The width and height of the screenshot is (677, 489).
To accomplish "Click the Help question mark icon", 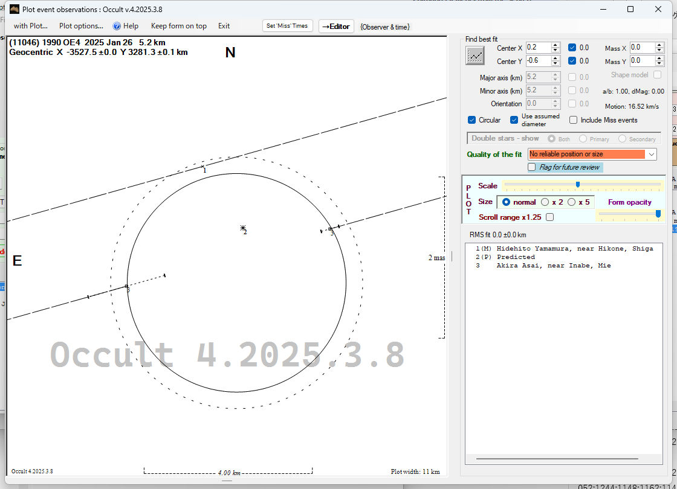I will click(x=117, y=26).
